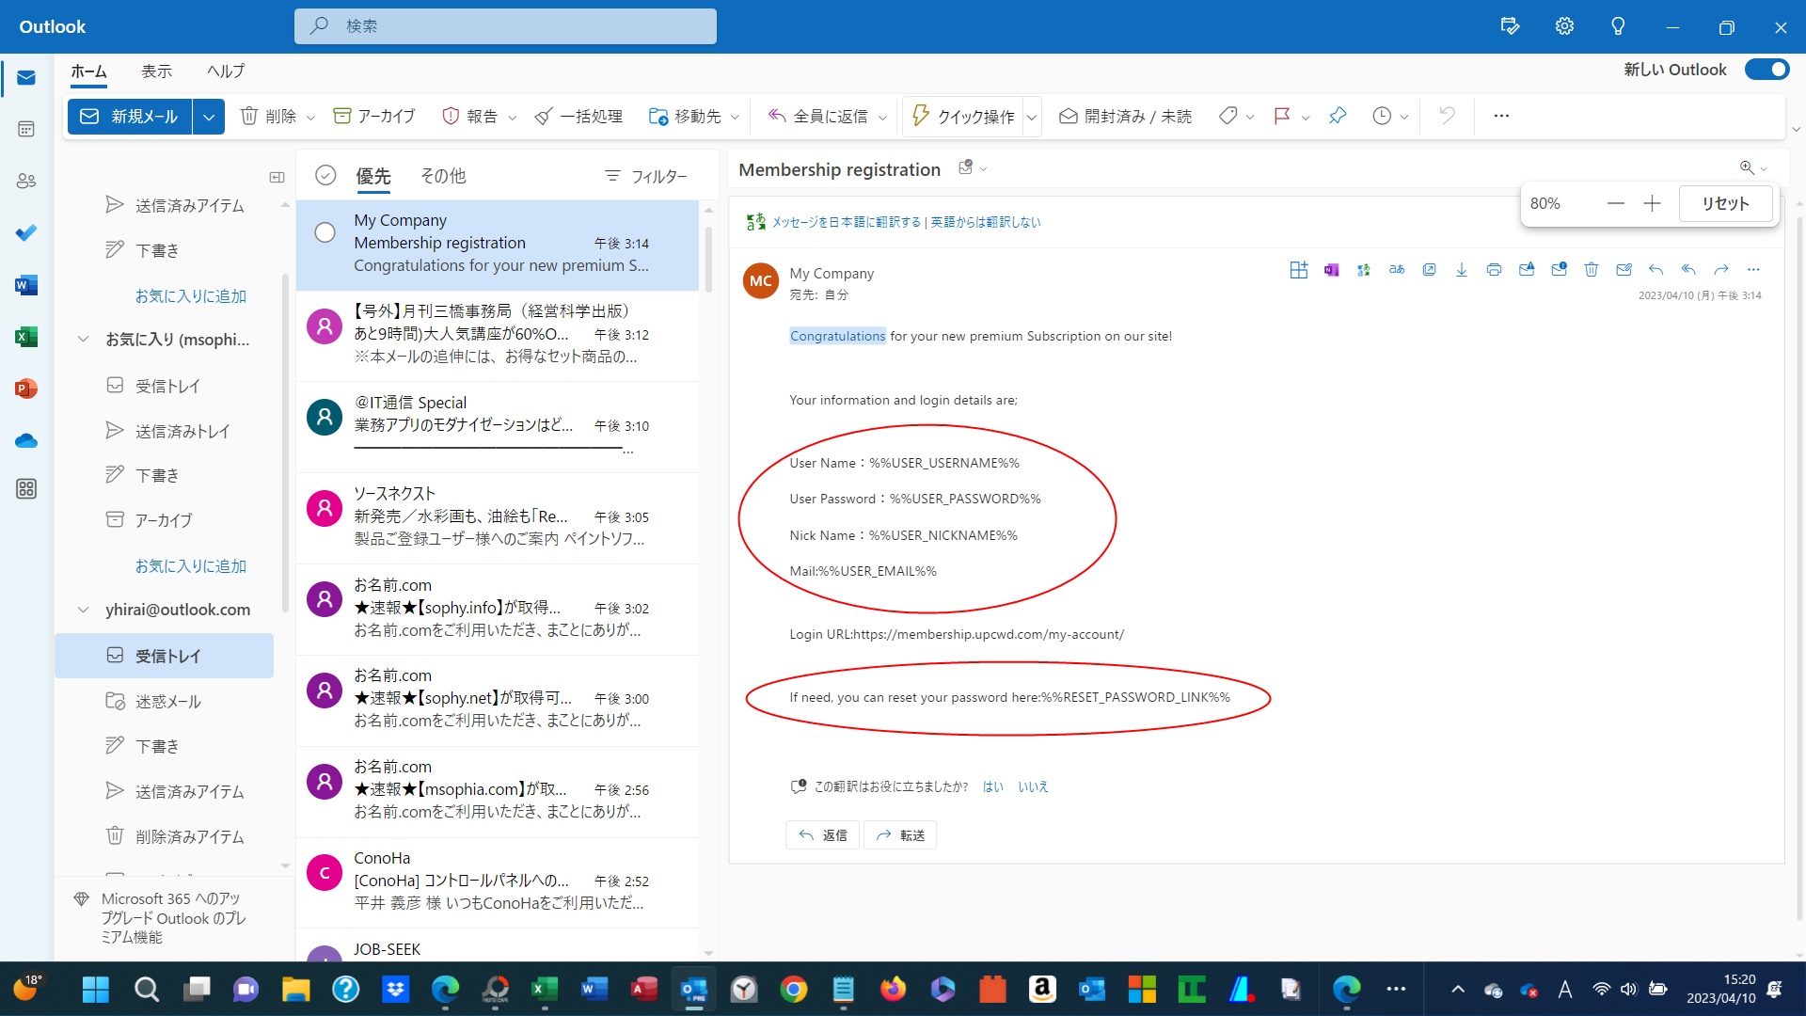Screen dimensions: 1806x1016
Task: Open the 削除 dropdown arrow
Action: pyautogui.click(x=310, y=118)
